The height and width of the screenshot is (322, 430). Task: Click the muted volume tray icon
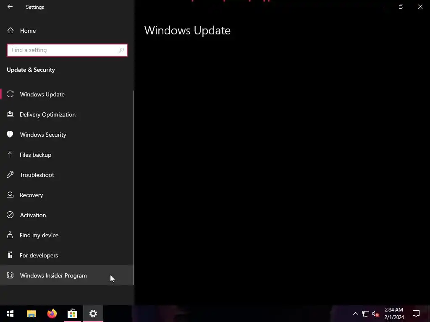(x=375, y=314)
